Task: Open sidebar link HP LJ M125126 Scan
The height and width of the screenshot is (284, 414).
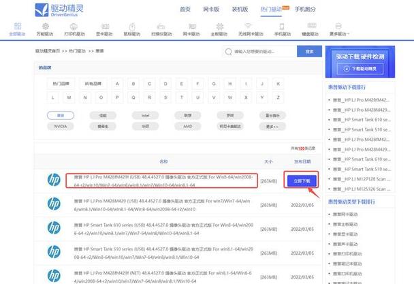Action: tap(362, 189)
